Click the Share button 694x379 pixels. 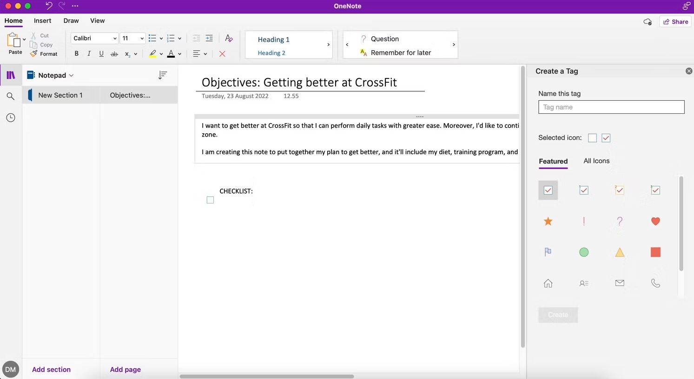click(x=675, y=21)
